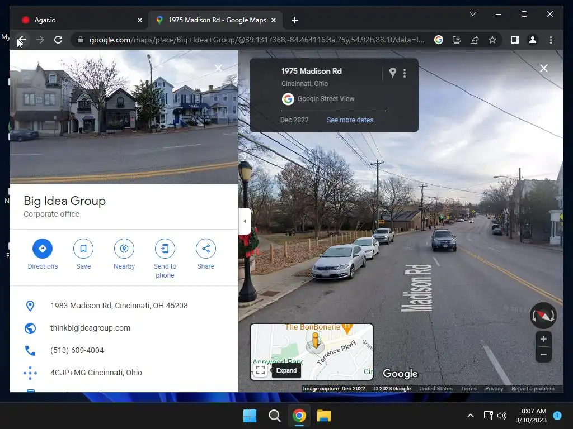The height and width of the screenshot is (429, 573).
Task: Open the Chrome profile icon
Action: tap(533, 40)
